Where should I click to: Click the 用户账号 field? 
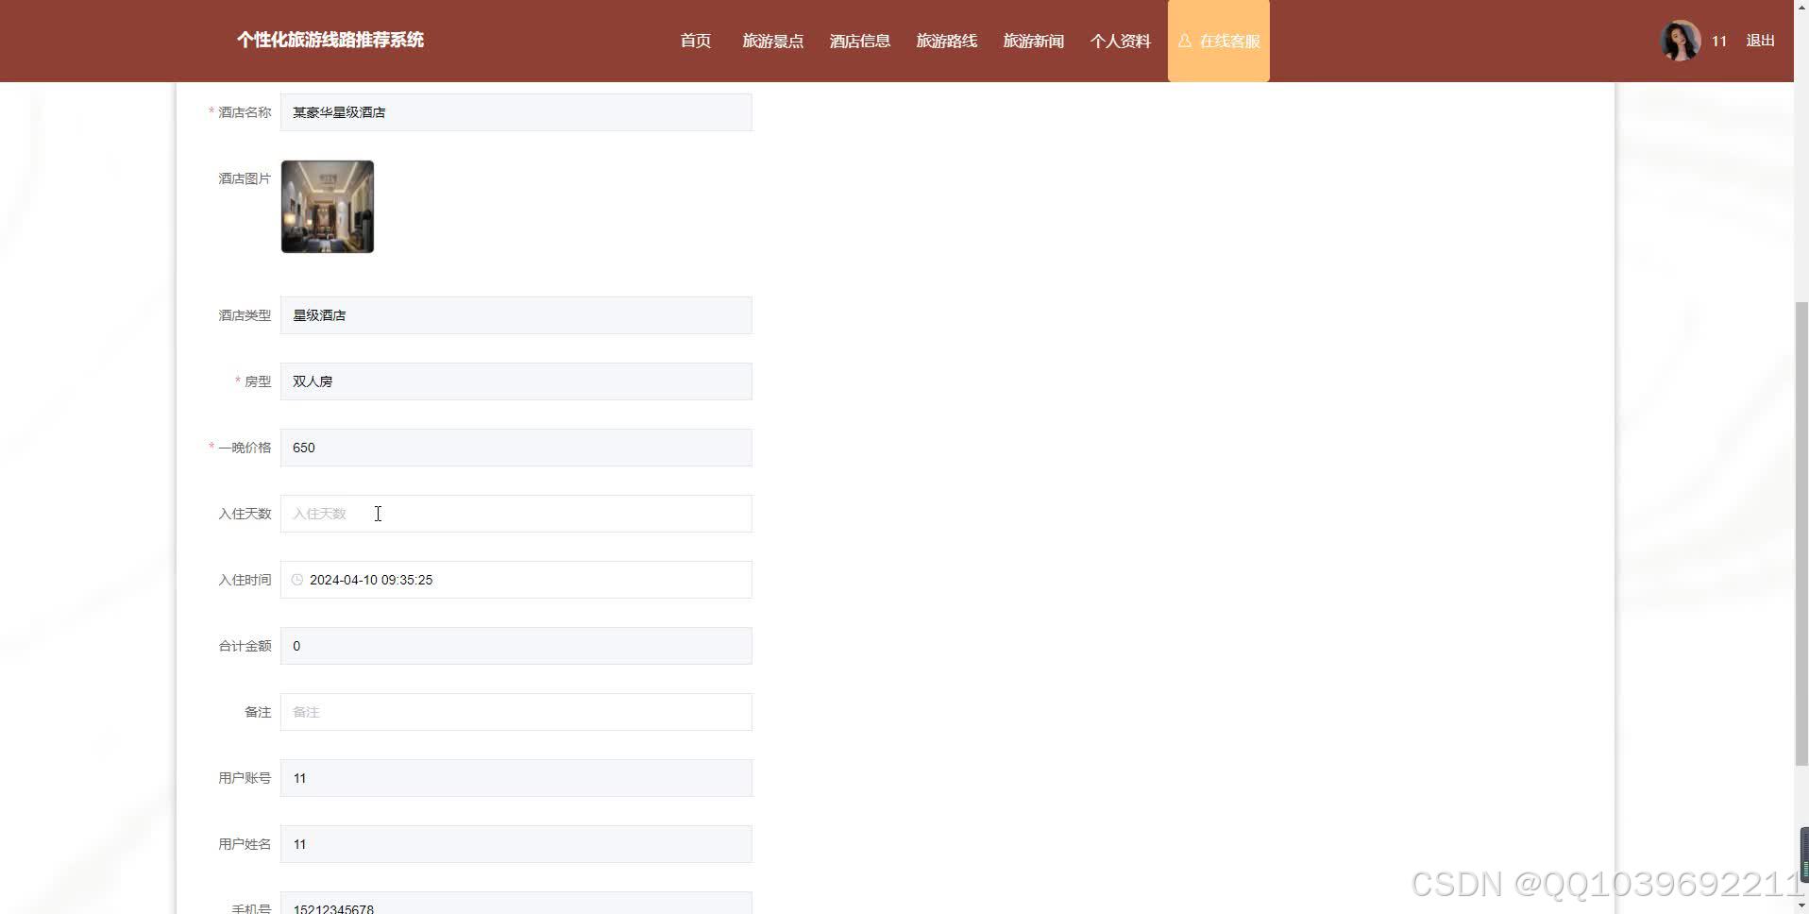coord(516,778)
